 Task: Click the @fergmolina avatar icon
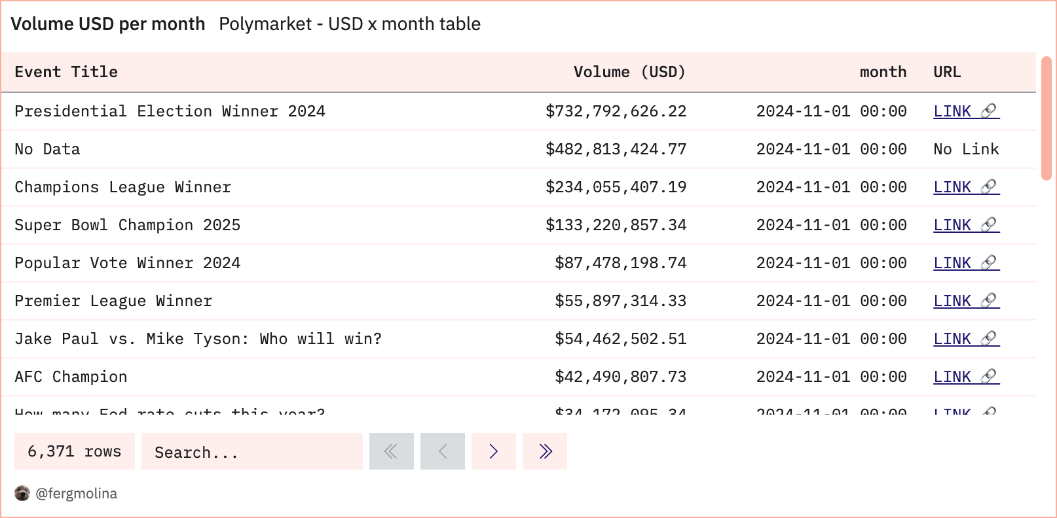click(x=23, y=493)
